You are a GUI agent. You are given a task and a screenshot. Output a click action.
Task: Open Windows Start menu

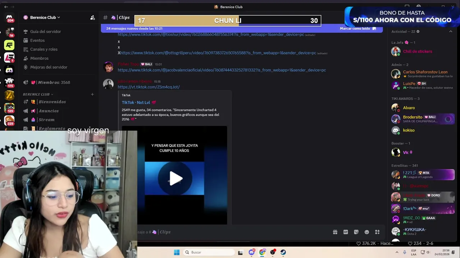coord(176,252)
